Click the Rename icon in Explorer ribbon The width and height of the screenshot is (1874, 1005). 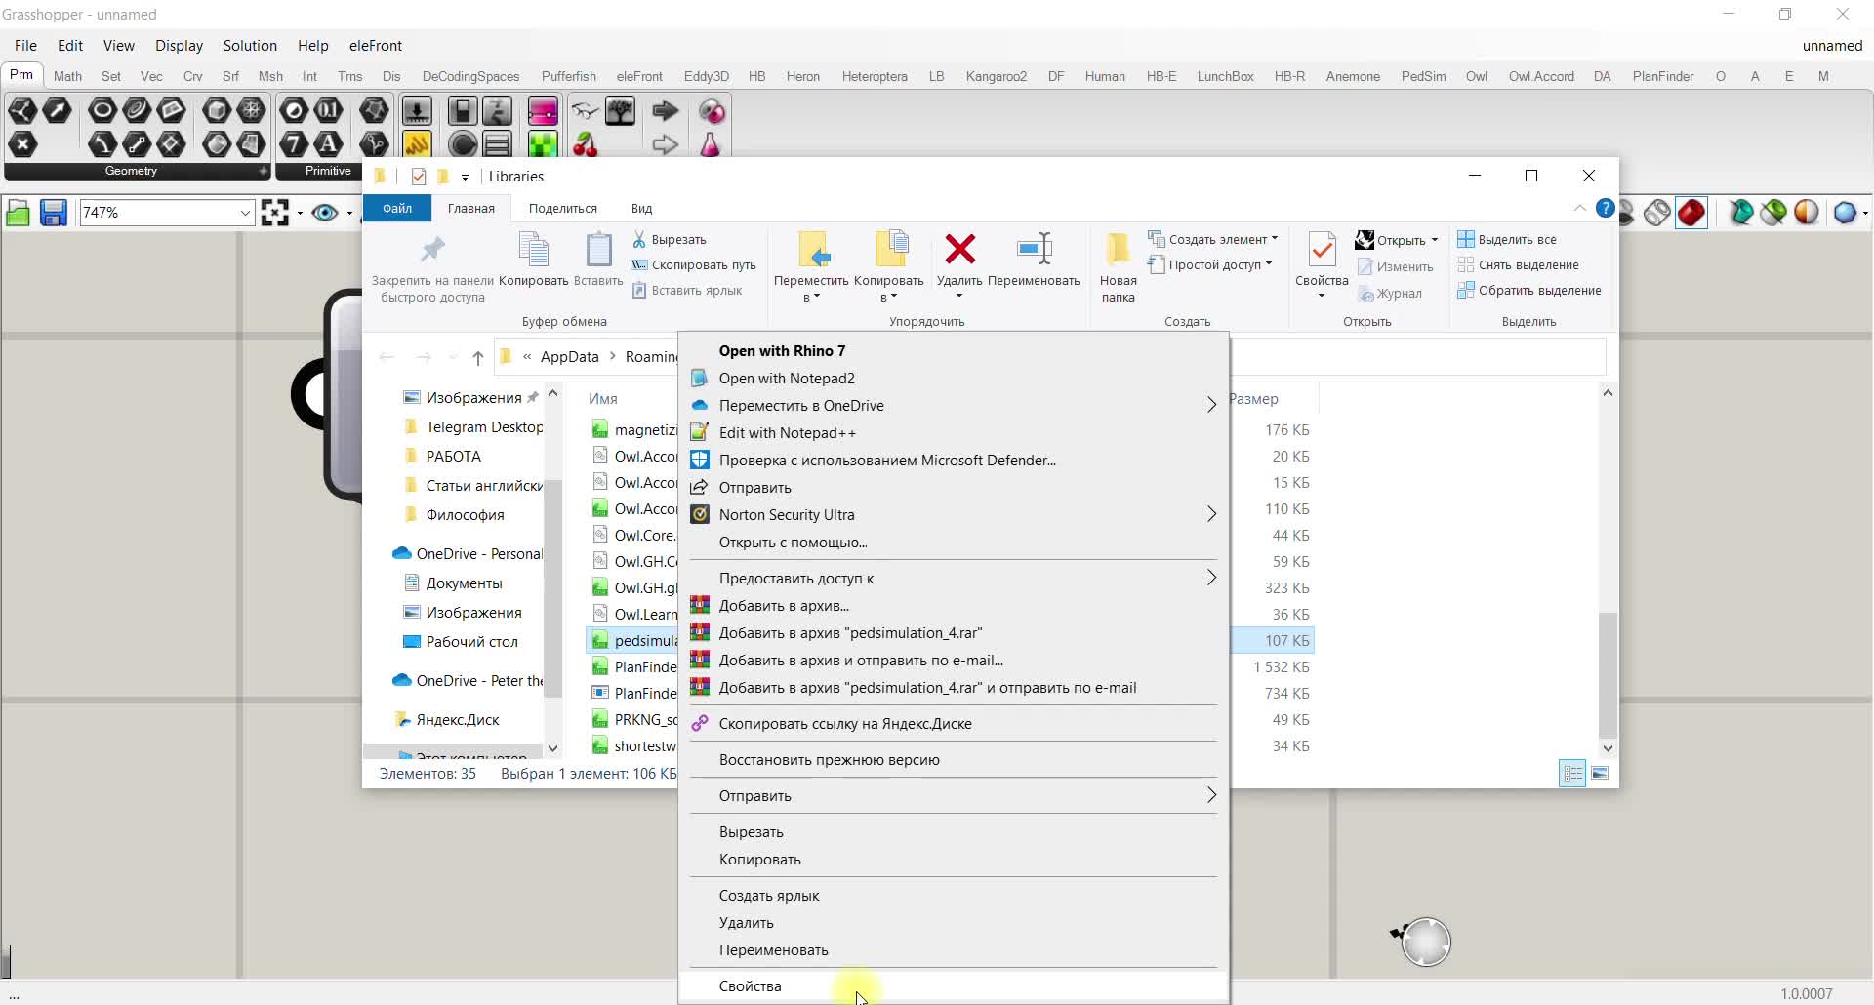click(x=1034, y=250)
